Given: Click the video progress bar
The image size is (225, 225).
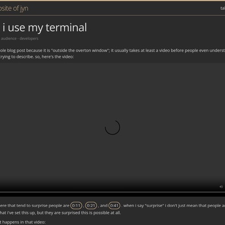Looking at the screenshot, I should click(113, 192).
